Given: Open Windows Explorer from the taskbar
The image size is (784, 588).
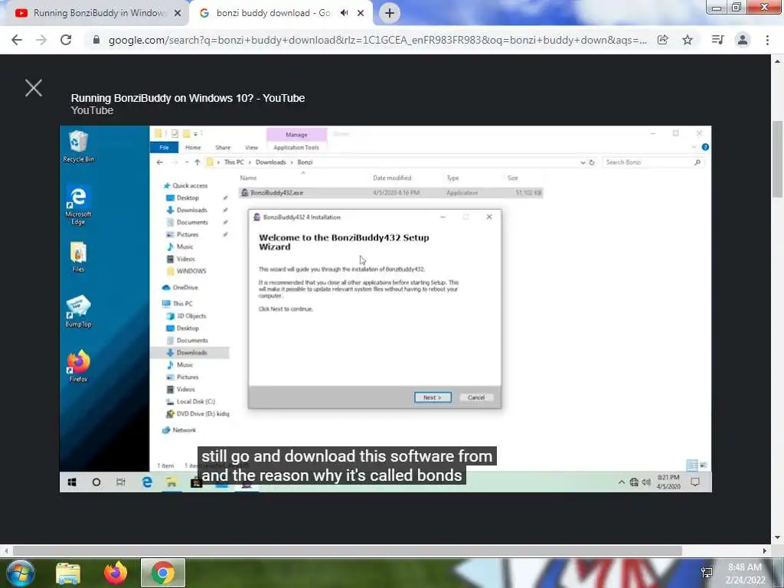Looking at the screenshot, I should pyautogui.click(x=68, y=573).
